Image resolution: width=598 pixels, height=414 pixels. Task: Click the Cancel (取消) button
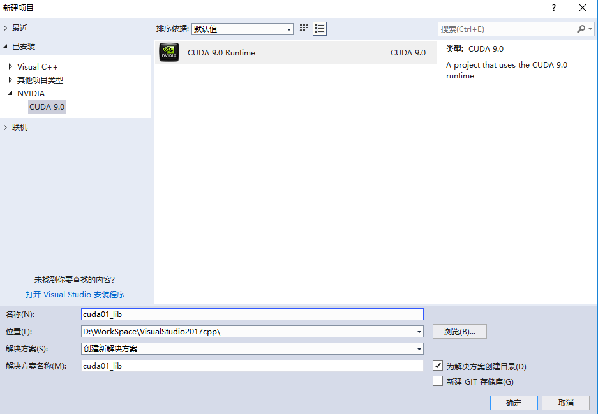(x=565, y=403)
